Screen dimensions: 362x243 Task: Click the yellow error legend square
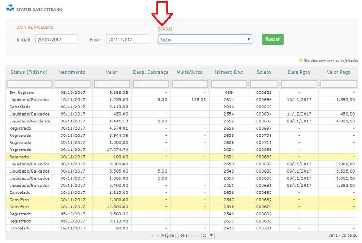pos(300,60)
